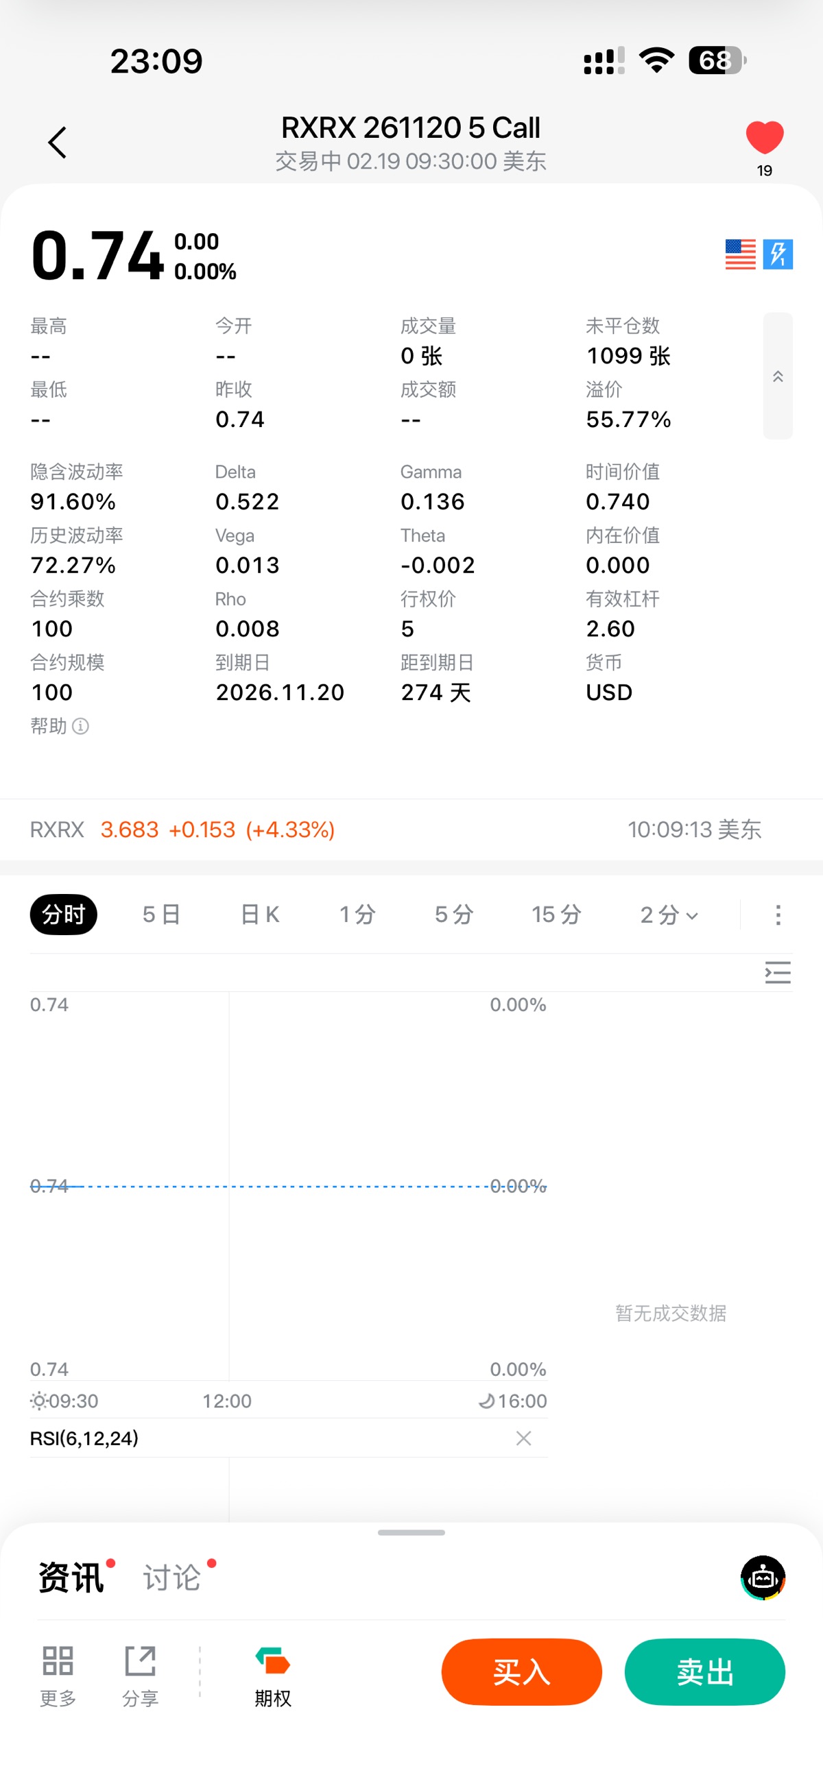Toggle the red heart favorite icon

(x=764, y=136)
